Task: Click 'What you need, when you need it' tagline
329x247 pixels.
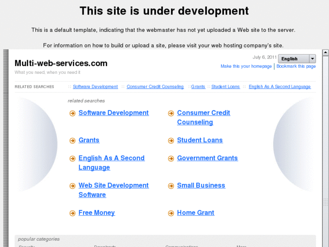Action: coord(48,73)
